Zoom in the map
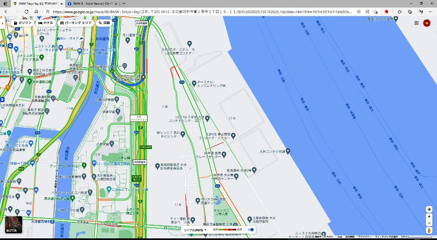The width and height of the screenshot is (437, 240). pyautogui.click(x=429, y=216)
